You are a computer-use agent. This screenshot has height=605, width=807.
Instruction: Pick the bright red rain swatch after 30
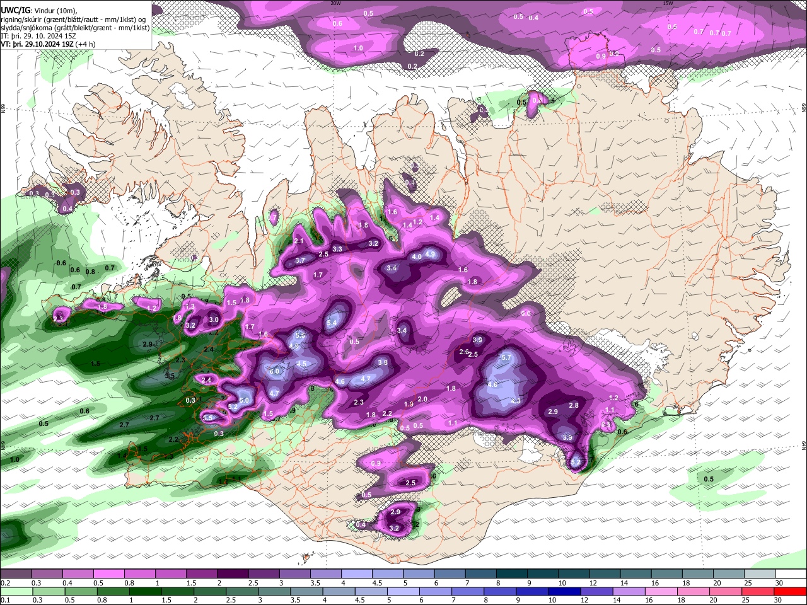click(791, 591)
